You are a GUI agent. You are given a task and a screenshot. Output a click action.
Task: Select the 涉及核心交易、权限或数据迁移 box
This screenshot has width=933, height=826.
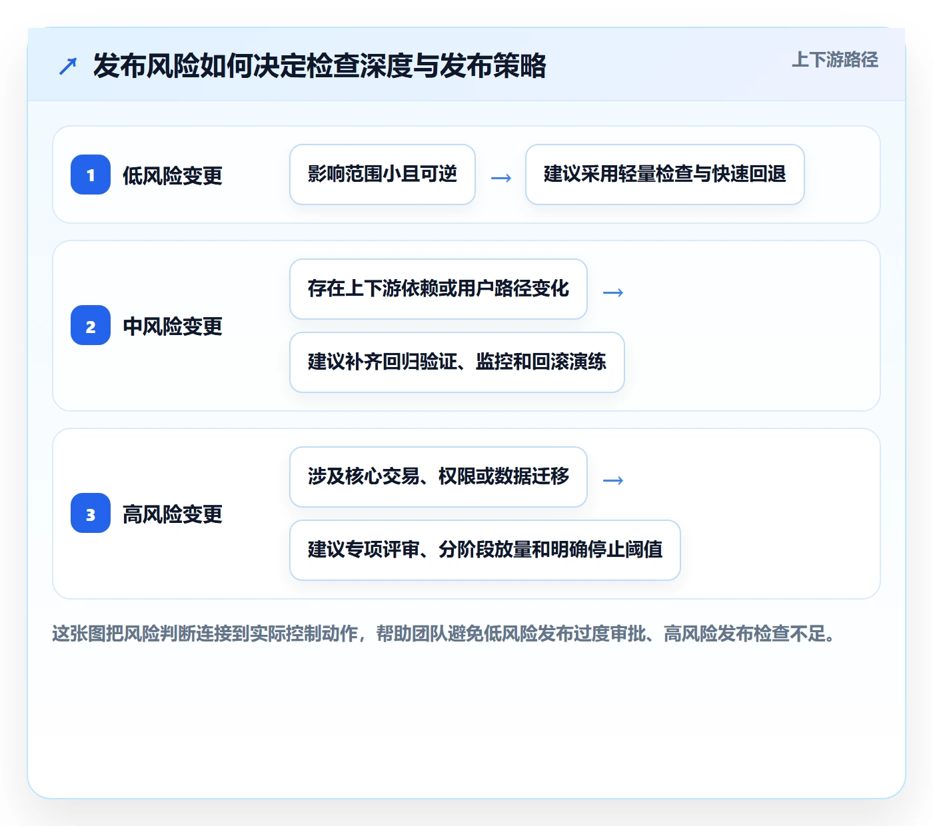pyautogui.click(x=439, y=477)
